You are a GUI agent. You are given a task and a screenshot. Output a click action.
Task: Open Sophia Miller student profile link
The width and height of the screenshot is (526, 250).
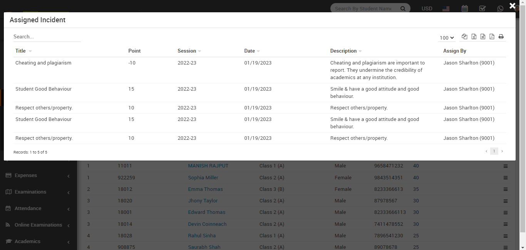point(203,178)
